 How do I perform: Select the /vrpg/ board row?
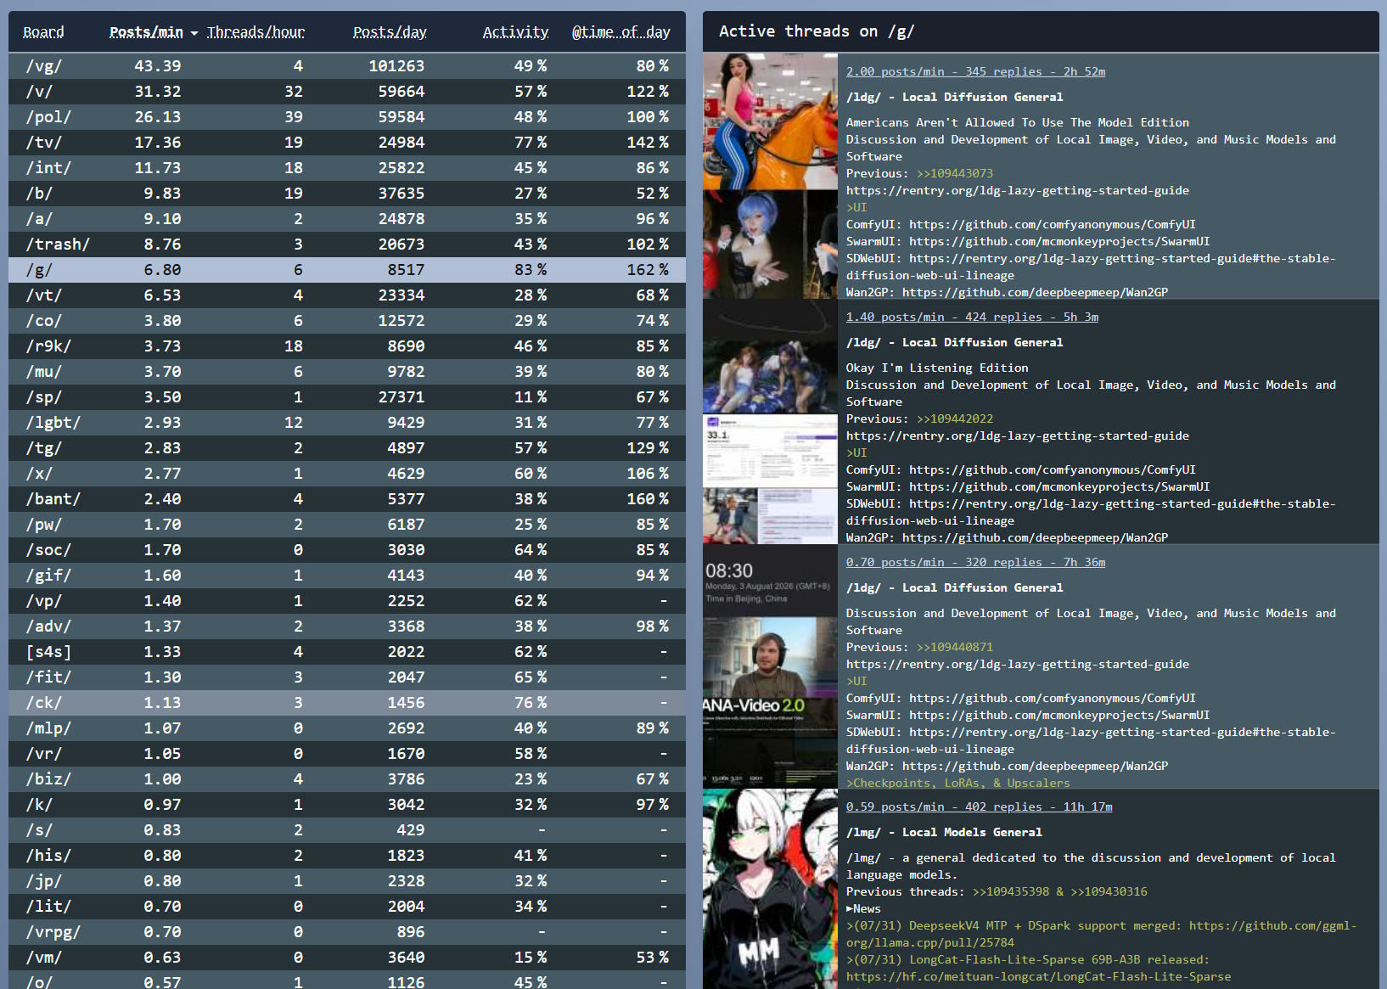(x=347, y=932)
